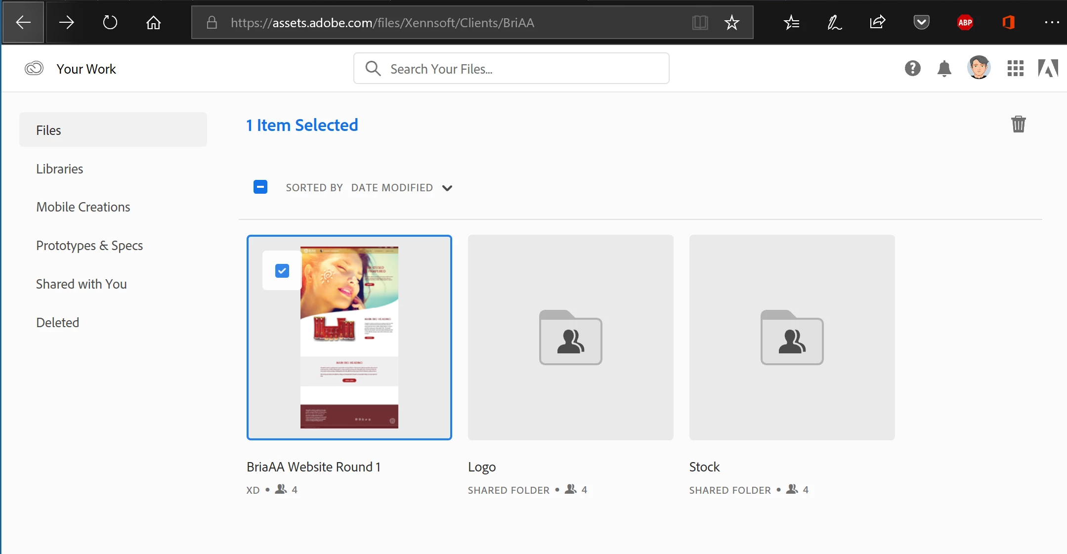Click the AdBlock Plus extension icon
This screenshot has width=1067, height=554.
click(965, 22)
